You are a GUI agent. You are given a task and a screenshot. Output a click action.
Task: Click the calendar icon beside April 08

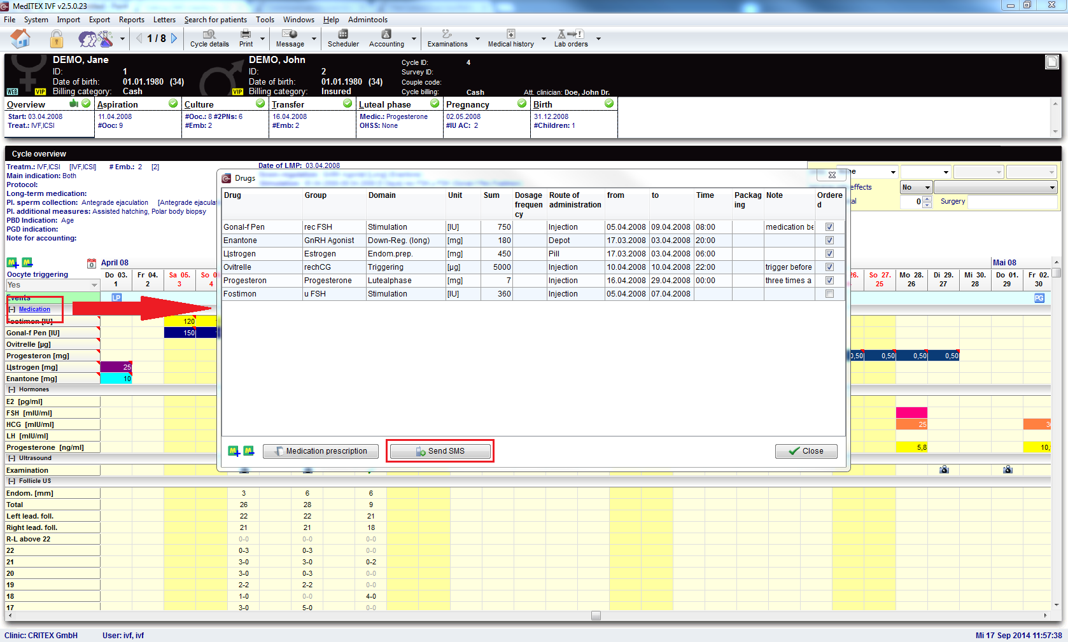[92, 263]
